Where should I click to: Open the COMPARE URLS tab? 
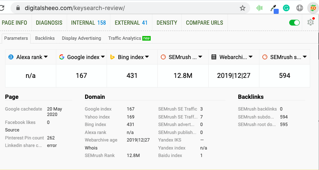coord(204,23)
